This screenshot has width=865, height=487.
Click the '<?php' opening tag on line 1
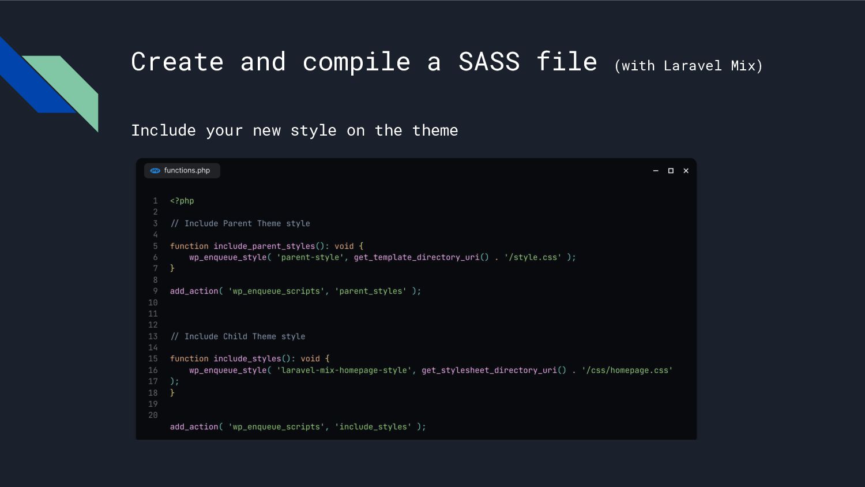(x=182, y=201)
